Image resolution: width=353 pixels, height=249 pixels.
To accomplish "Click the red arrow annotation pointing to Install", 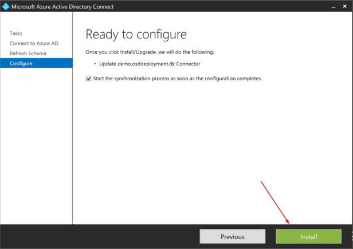I will pyautogui.click(x=275, y=202).
